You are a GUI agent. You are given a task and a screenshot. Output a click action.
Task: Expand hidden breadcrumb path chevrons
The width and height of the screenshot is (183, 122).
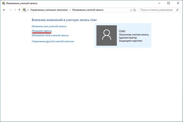28,10
